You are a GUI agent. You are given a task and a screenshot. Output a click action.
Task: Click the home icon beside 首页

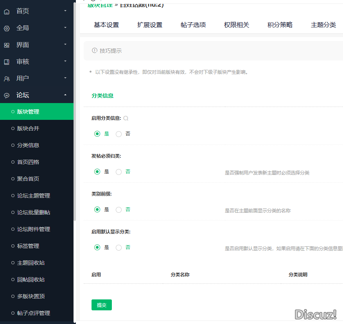tap(7, 12)
